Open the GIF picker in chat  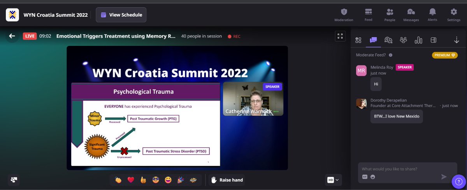click(365, 177)
